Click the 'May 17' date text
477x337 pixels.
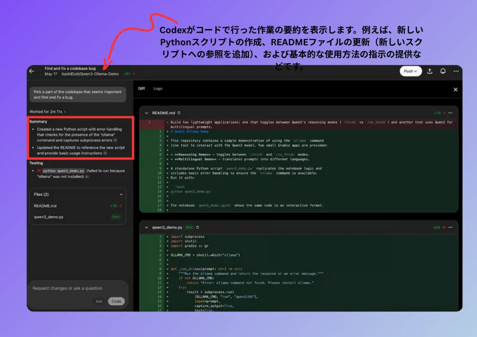tap(51, 74)
